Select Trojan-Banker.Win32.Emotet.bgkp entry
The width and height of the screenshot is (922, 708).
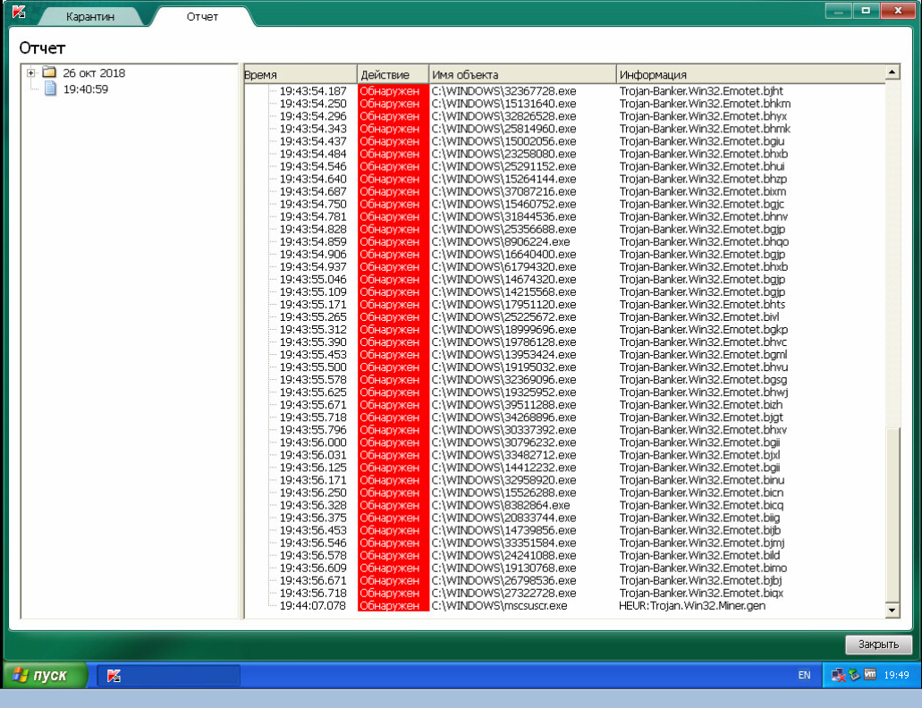click(x=703, y=330)
